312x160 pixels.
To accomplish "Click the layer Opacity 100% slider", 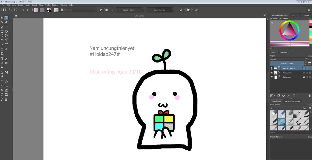I will [287, 63].
